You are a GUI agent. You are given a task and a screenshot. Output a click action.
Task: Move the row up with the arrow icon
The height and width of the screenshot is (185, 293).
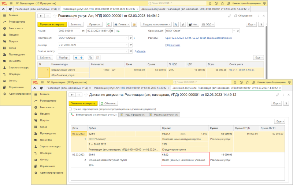click(76, 58)
